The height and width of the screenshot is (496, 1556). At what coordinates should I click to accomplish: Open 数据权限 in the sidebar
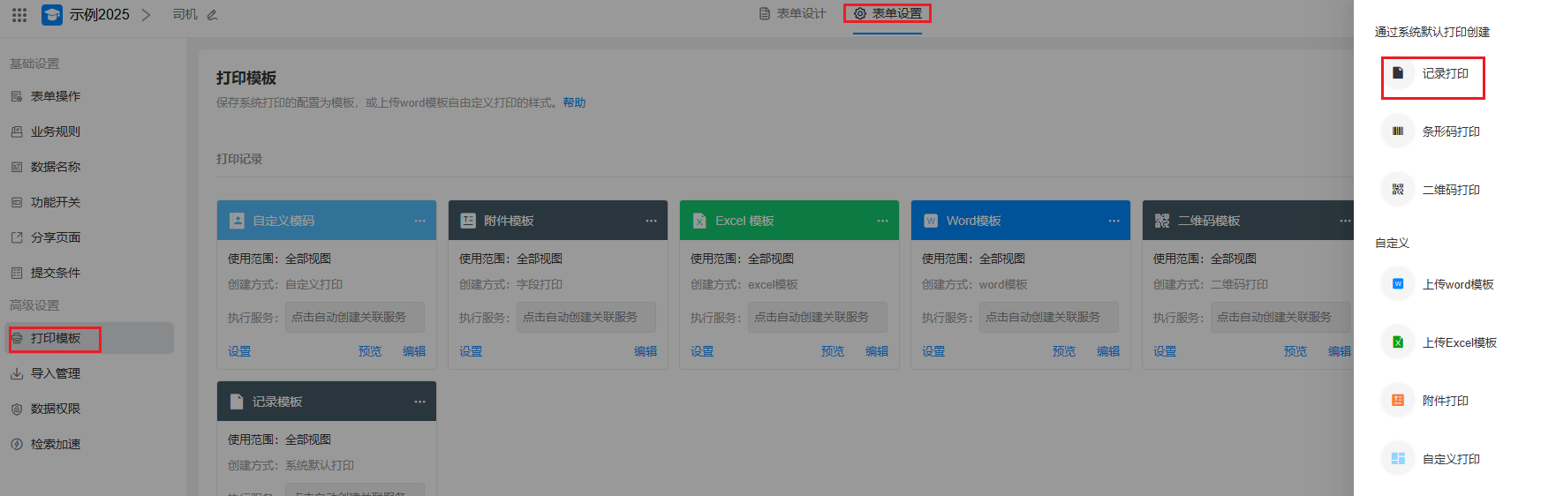point(56,409)
